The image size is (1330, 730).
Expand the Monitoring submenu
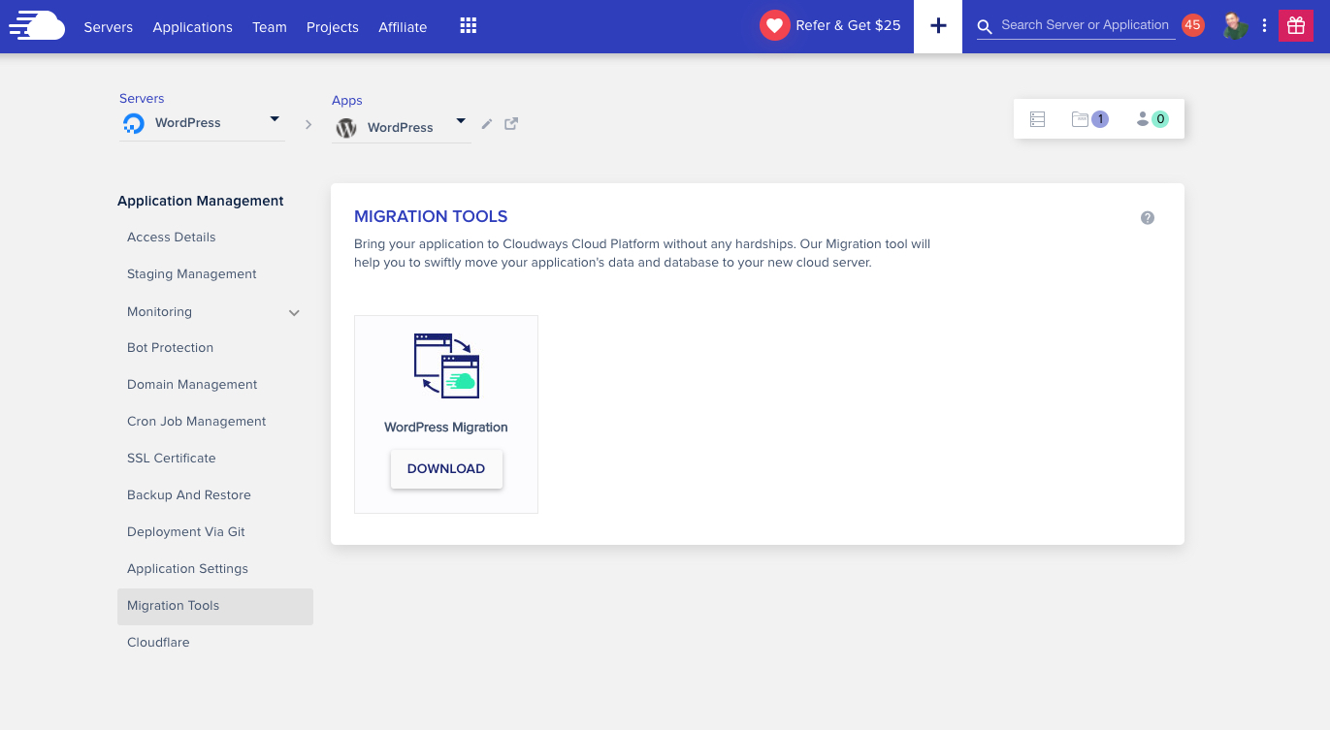(x=294, y=313)
